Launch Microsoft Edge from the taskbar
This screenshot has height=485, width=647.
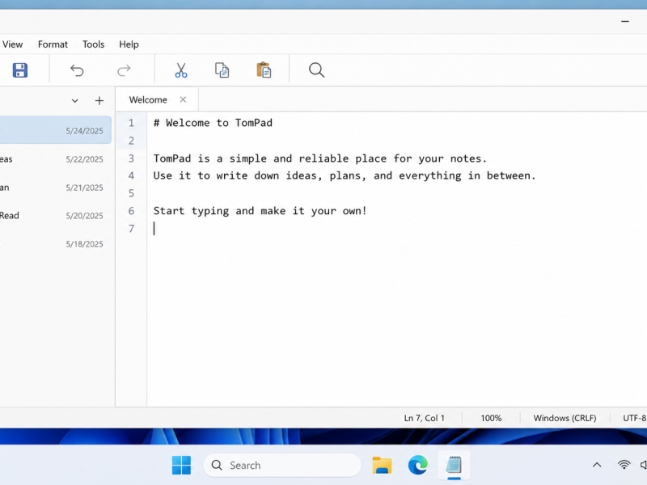click(417, 466)
